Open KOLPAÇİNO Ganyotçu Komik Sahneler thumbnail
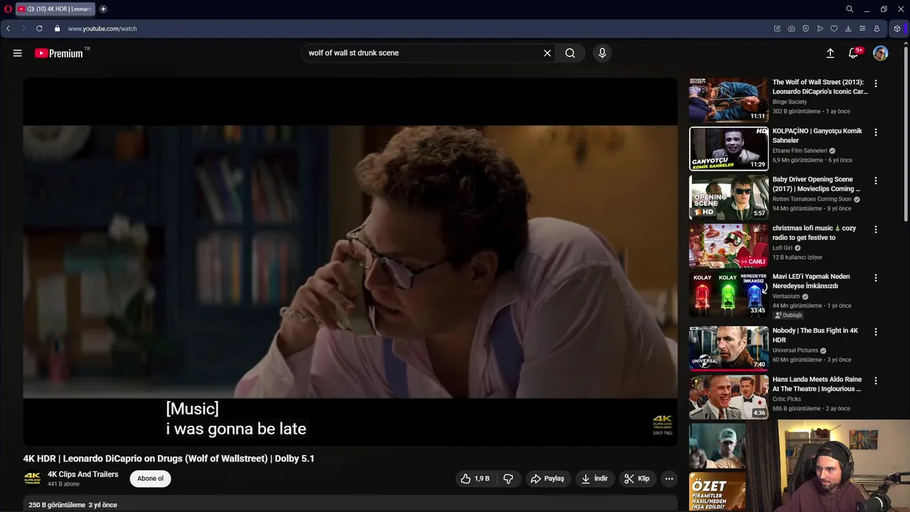The image size is (910, 512). coord(729,149)
